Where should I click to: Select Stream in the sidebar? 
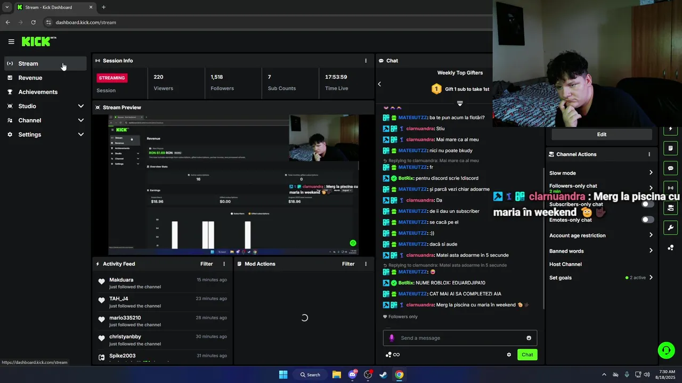(x=45, y=64)
